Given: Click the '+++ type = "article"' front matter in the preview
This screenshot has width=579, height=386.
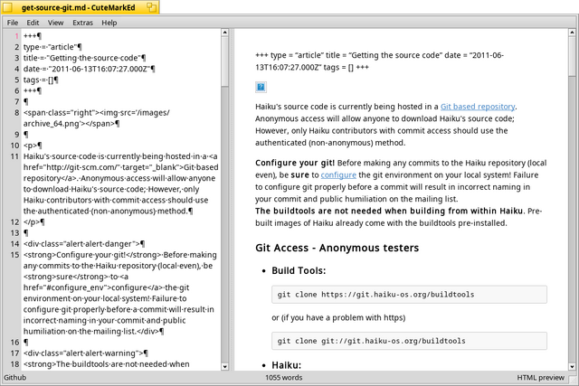Looking at the screenshot, I should (379, 61).
